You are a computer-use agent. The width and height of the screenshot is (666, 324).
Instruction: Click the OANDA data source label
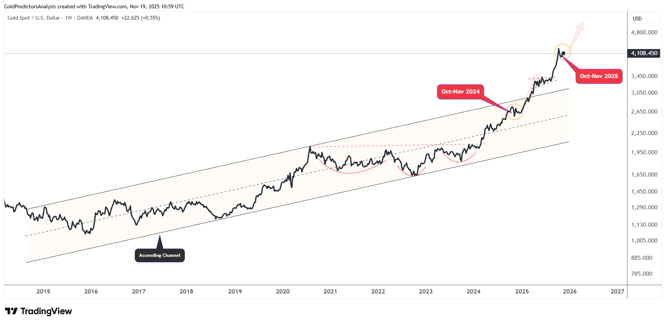pyautogui.click(x=85, y=18)
